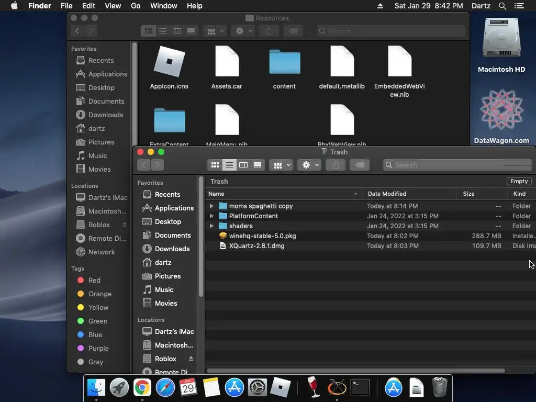The width and height of the screenshot is (536, 402).
Task: Open Trash from the Dock
Action: 439,388
